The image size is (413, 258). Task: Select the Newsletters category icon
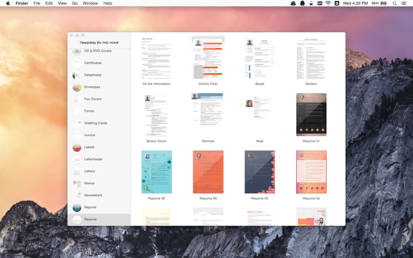77,196
